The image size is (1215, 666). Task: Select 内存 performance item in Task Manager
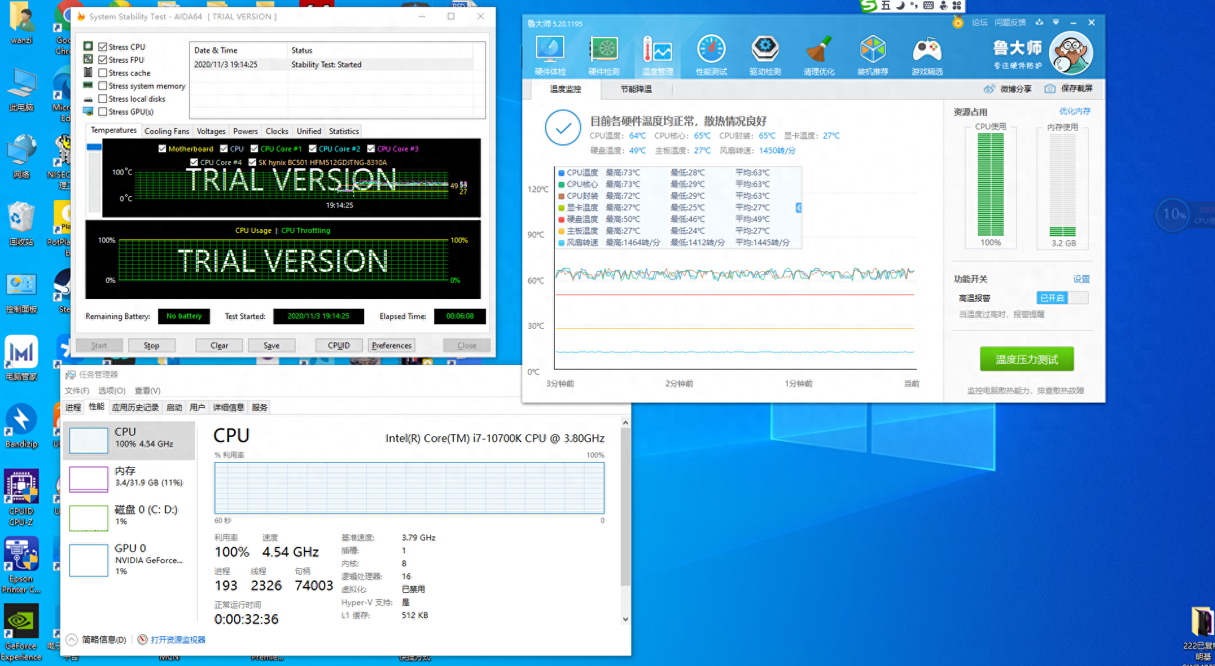pos(130,479)
